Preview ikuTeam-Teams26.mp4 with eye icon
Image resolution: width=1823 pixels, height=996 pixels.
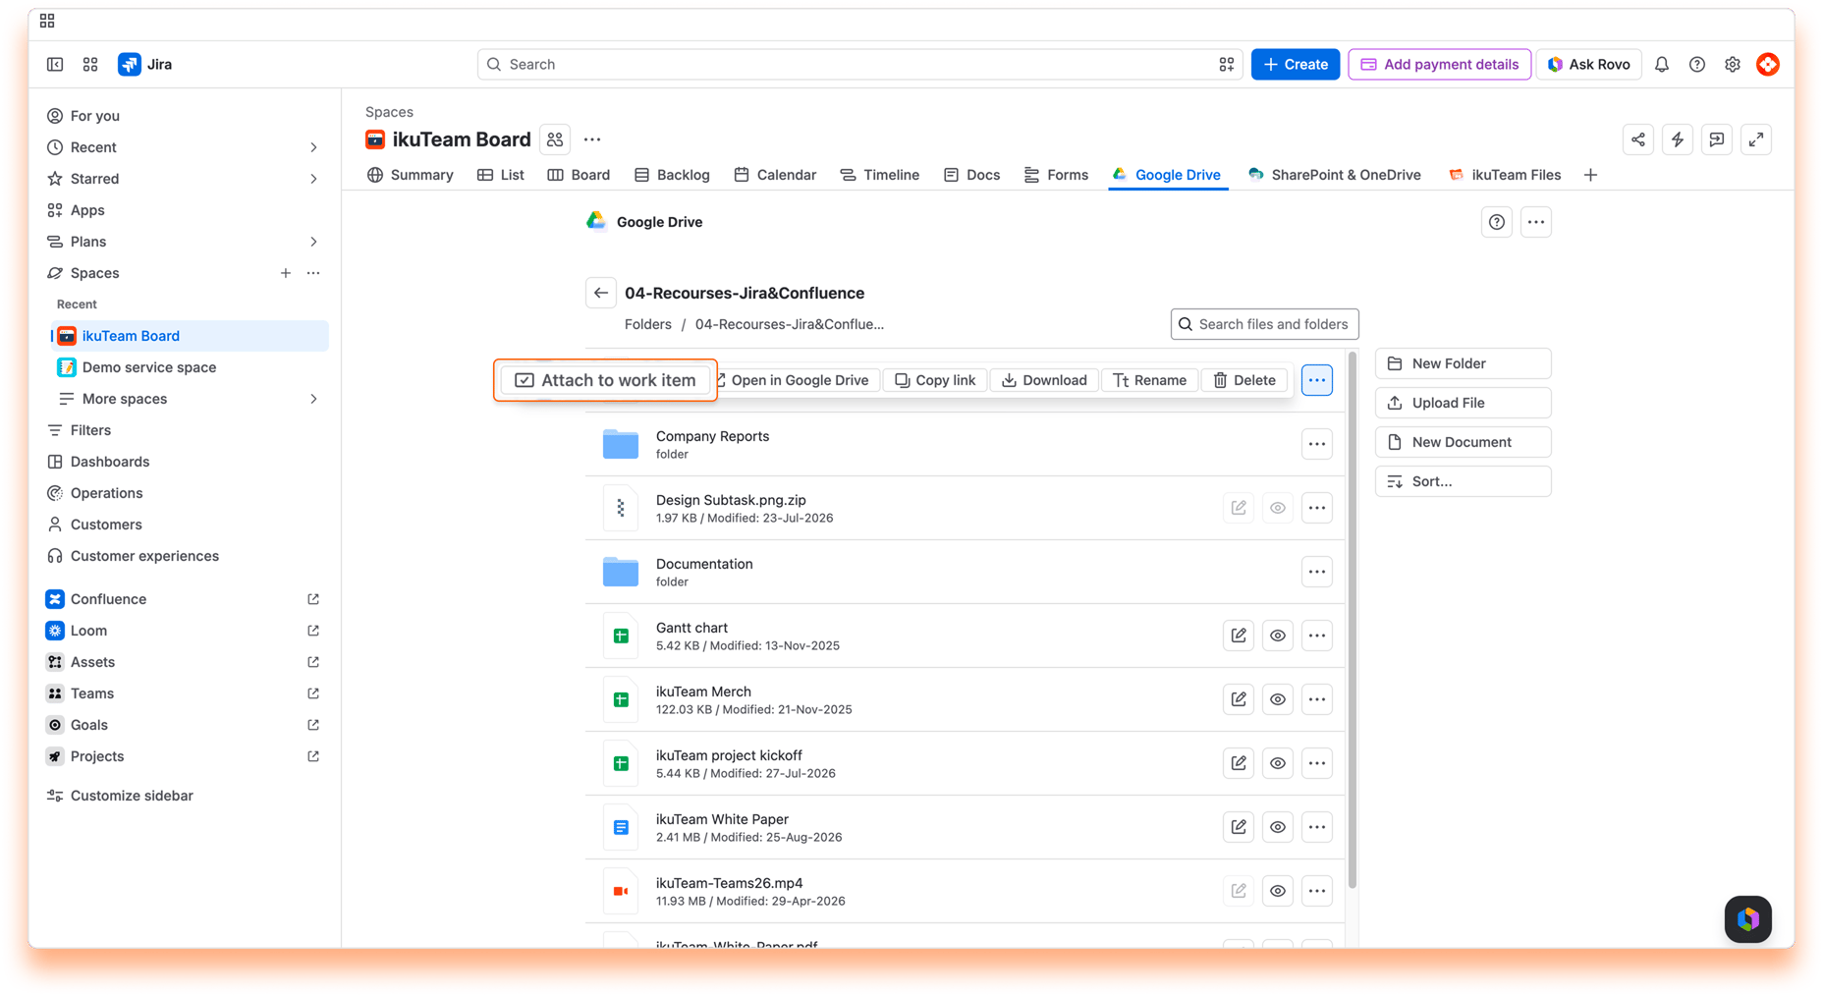click(1277, 891)
